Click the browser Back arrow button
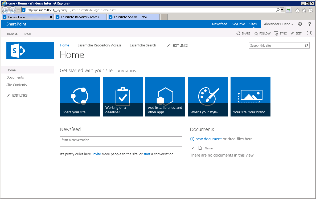The width and height of the screenshot is (316, 199). tap(5, 10)
